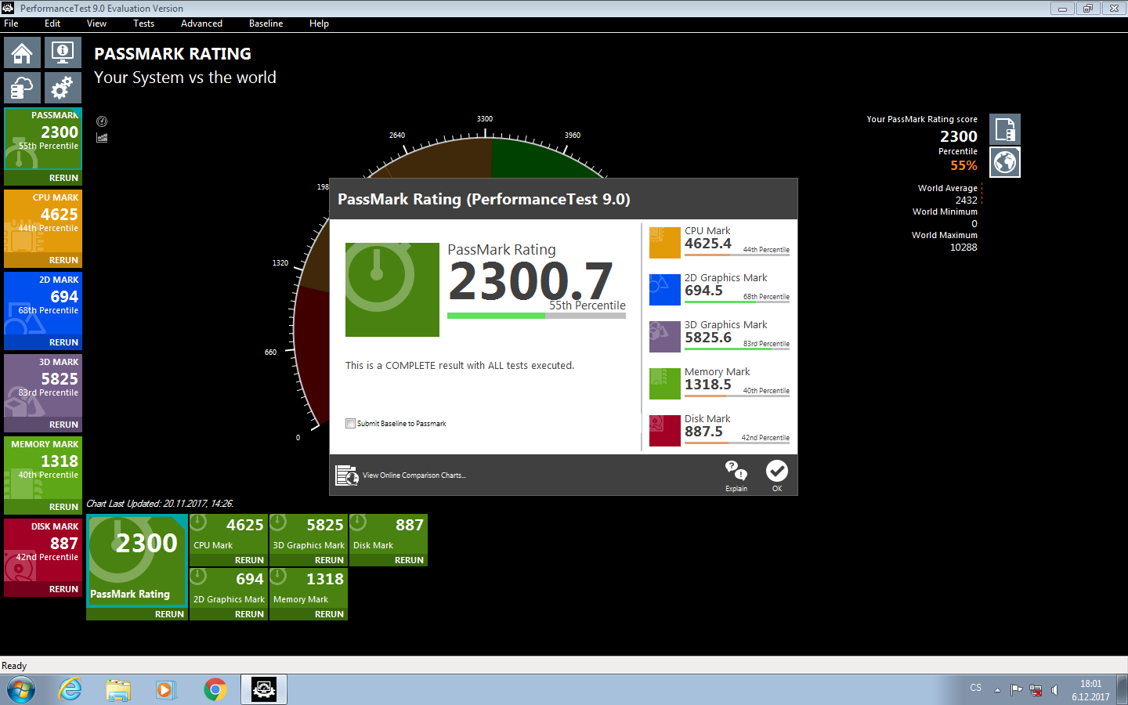Screen dimensions: 1128x705
Task: Click the globe world comparison icon
Action: pyautogui.click(x=1005, y=162)
